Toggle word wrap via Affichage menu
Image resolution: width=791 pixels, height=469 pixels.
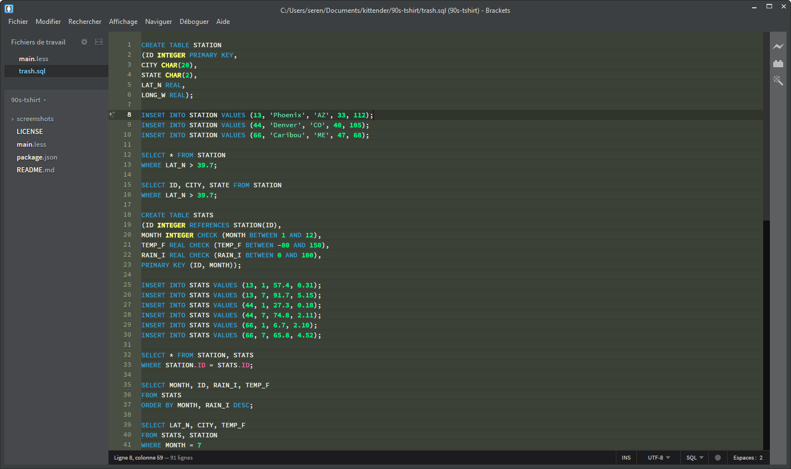123,22
